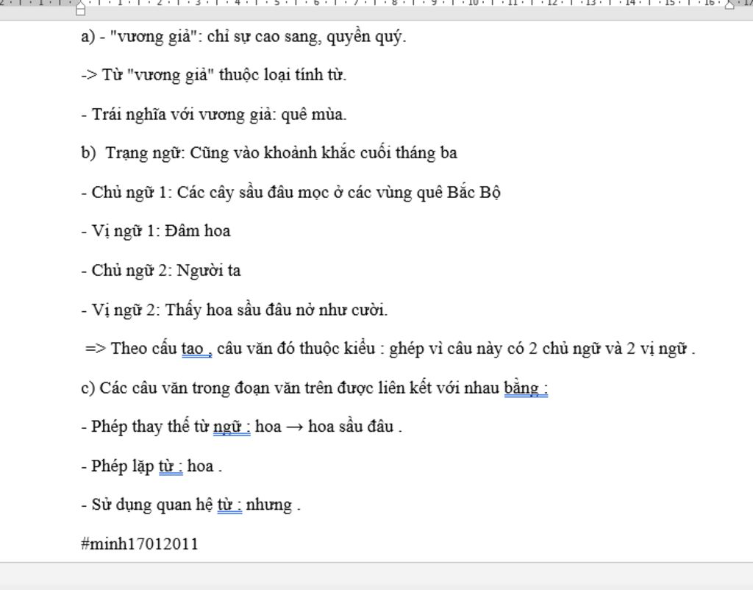Click the line 'b) Trạng ngữ: Cũng vào khoảnh khắc cuối tháng ba'
This screenshot has width=753, height=590.
click(x=269, y=153)
